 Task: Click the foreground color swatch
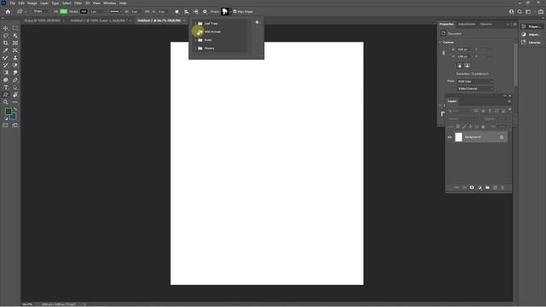8,112
